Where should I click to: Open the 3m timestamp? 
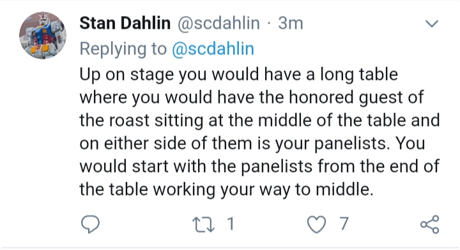291,24
